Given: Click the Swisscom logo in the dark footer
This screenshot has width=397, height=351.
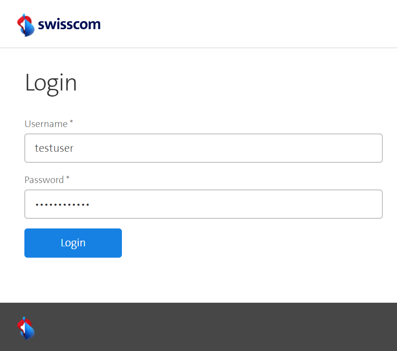Looking at the screenshot, I should point(26,328).
